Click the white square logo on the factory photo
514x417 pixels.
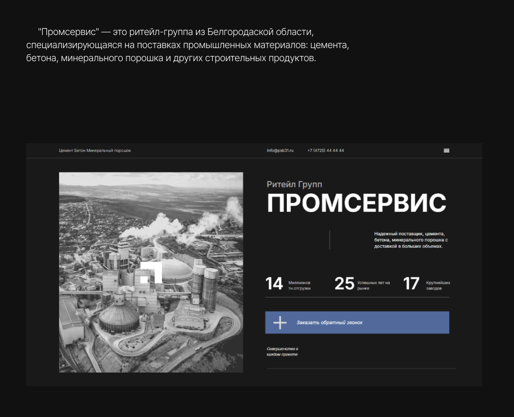151,272
